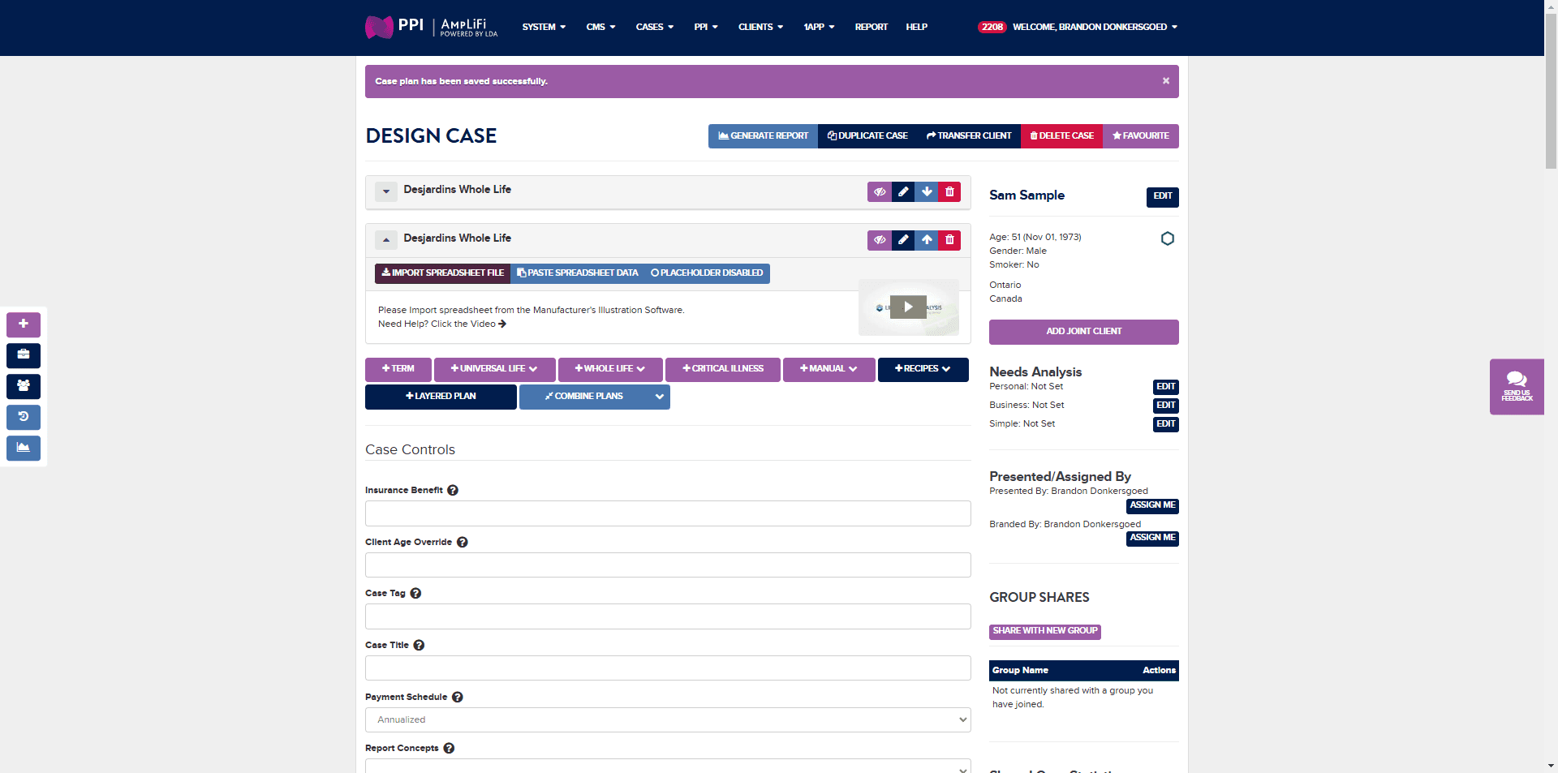The height and width of the screenshot is (773, 1558).
Task: Click into the Case Title input field
Action: tap(668, 668)
